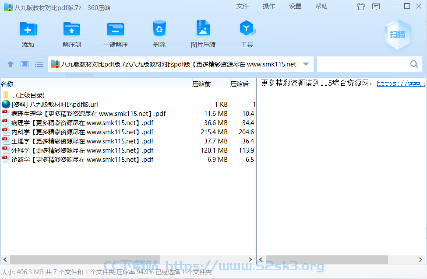Image resolution: width=427 pixels, height=279 pixels.
Task: Select the 生理学 pdf file name
Action: click(x=82, y=141)
